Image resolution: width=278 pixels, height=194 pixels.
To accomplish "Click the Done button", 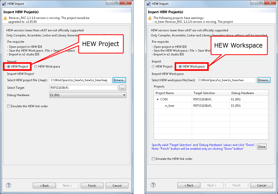I will tap(262, 147).
